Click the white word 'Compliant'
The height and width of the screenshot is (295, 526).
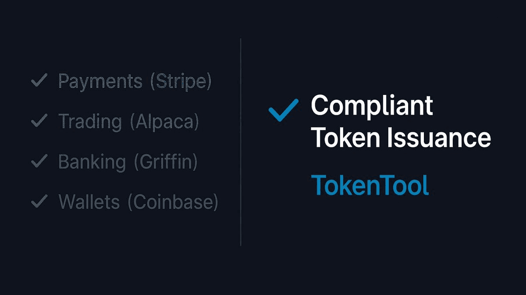pos(372,106)
